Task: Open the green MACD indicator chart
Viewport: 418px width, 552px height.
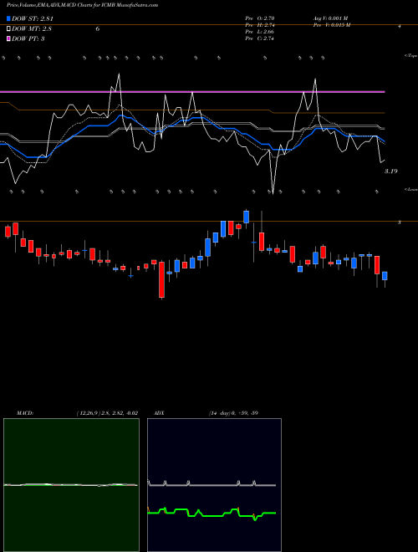Action: point(71,485)
